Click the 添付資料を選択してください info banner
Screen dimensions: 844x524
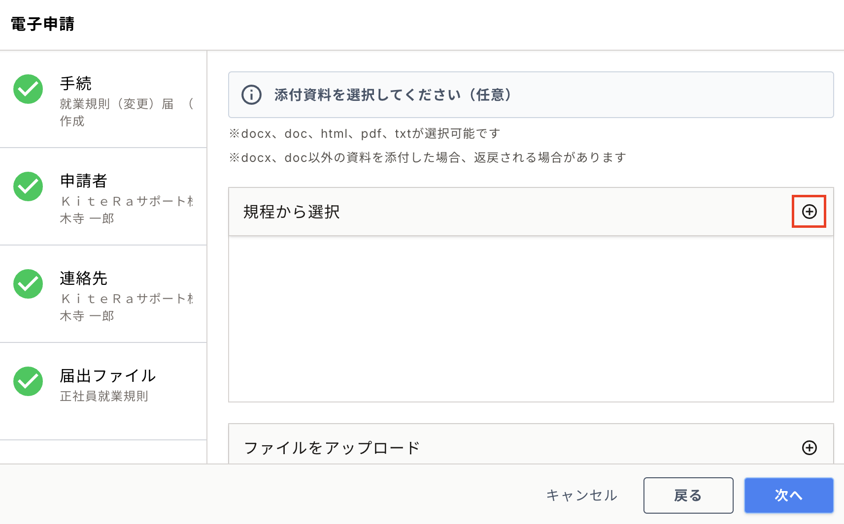[531, 94]
